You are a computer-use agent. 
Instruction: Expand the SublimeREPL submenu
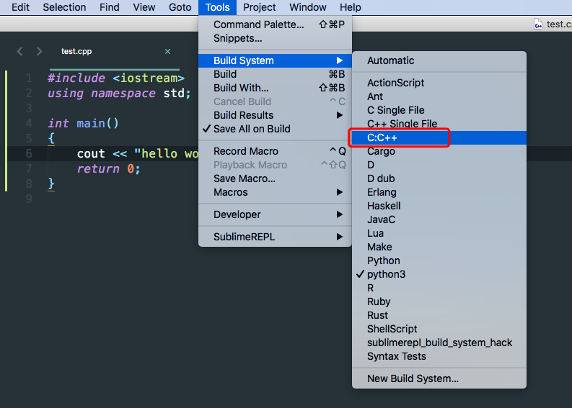click(x=275, y=237)
